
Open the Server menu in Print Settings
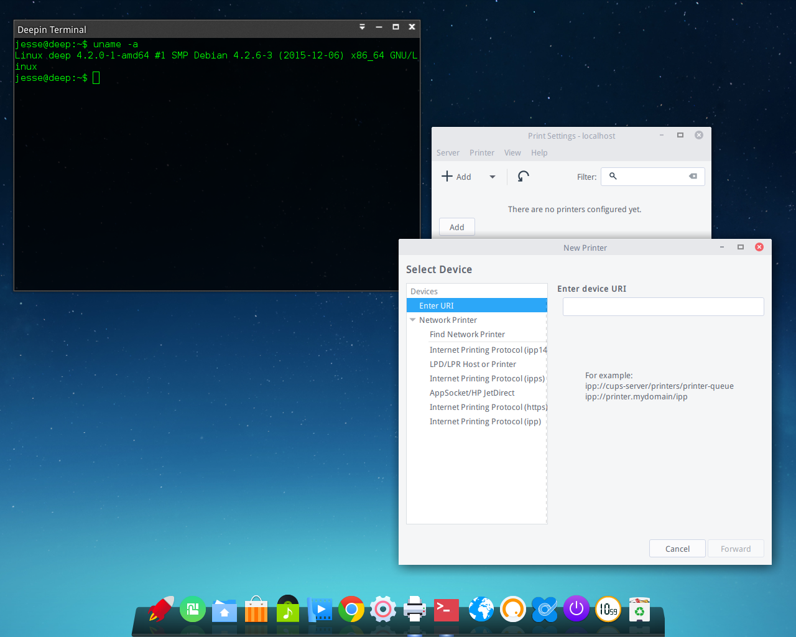tap(448, 153)
